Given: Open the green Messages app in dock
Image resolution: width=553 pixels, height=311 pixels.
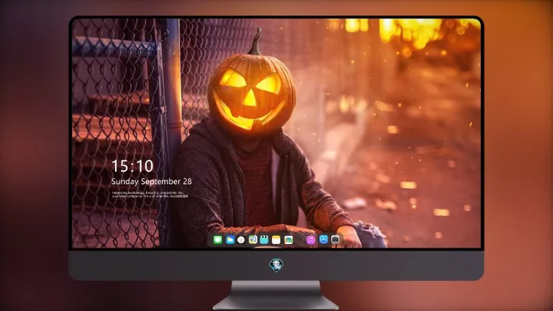Looking at the screenshot, I should coord(218,240).
